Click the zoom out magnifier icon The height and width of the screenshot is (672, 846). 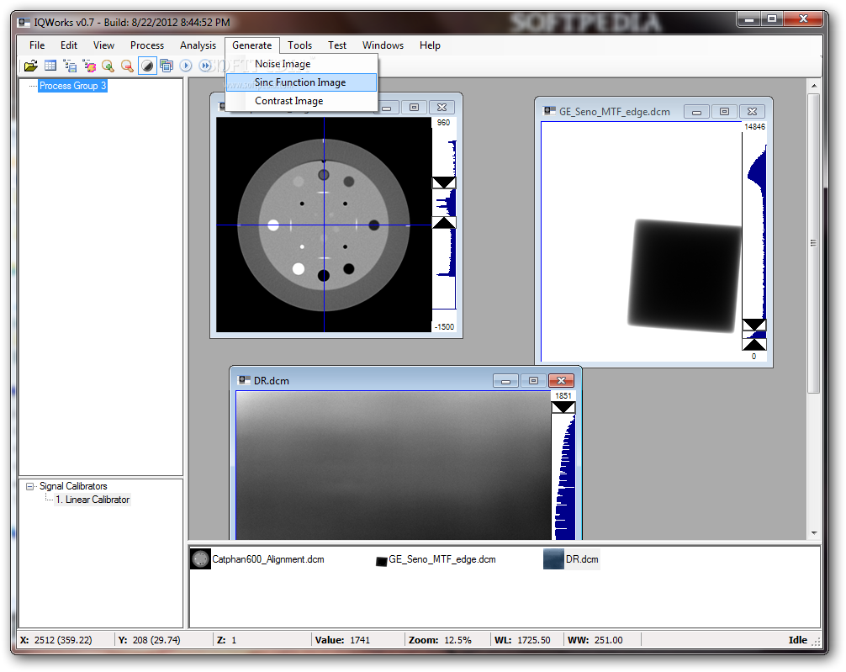tap(127, 66)
